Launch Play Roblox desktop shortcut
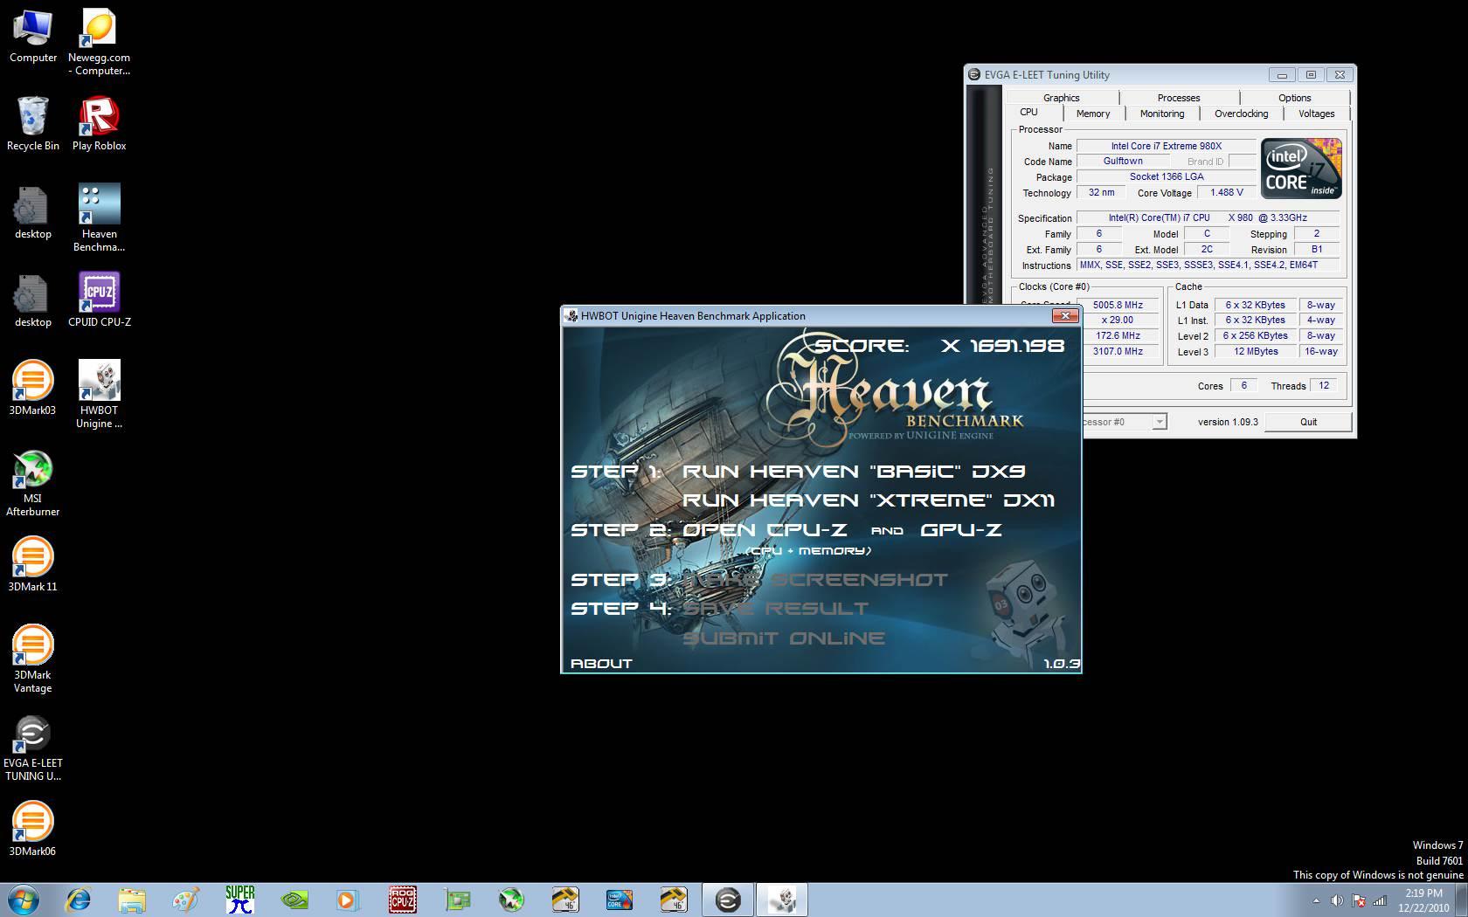1468x917 pixels. 99,124
